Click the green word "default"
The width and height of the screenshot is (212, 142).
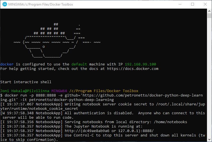79,64
